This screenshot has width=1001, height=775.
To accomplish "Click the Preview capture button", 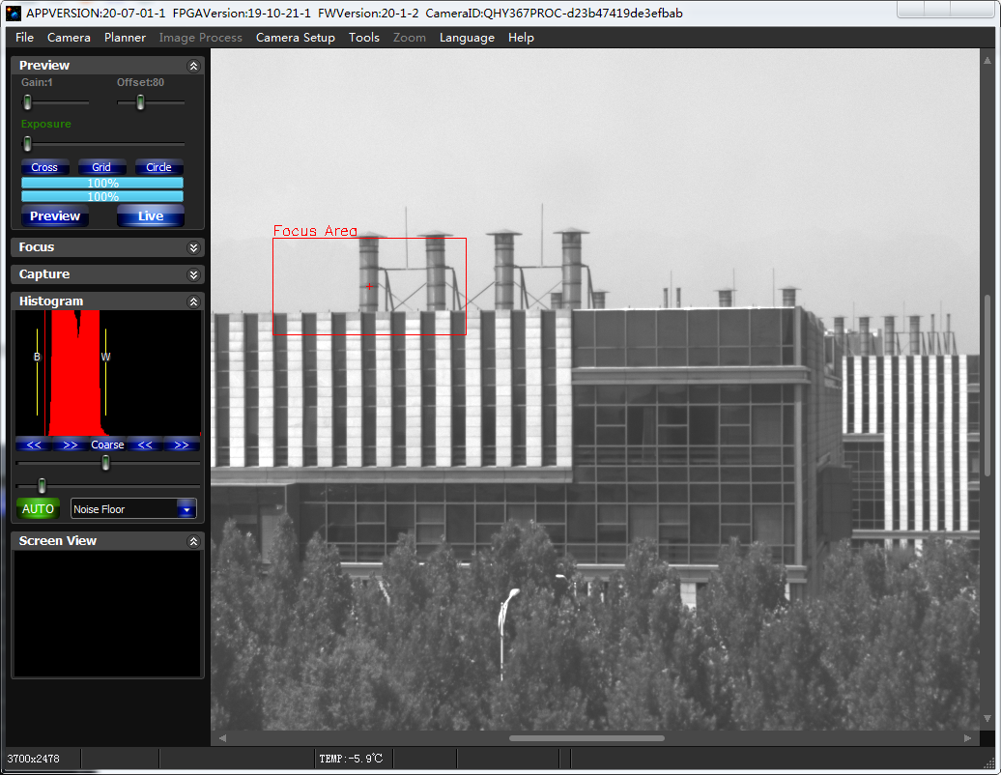I will (55, 215).
